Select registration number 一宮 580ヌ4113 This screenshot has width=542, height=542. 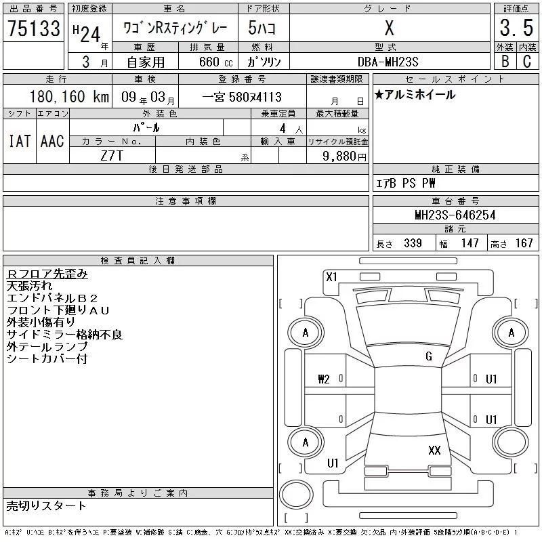coord(242,97)
